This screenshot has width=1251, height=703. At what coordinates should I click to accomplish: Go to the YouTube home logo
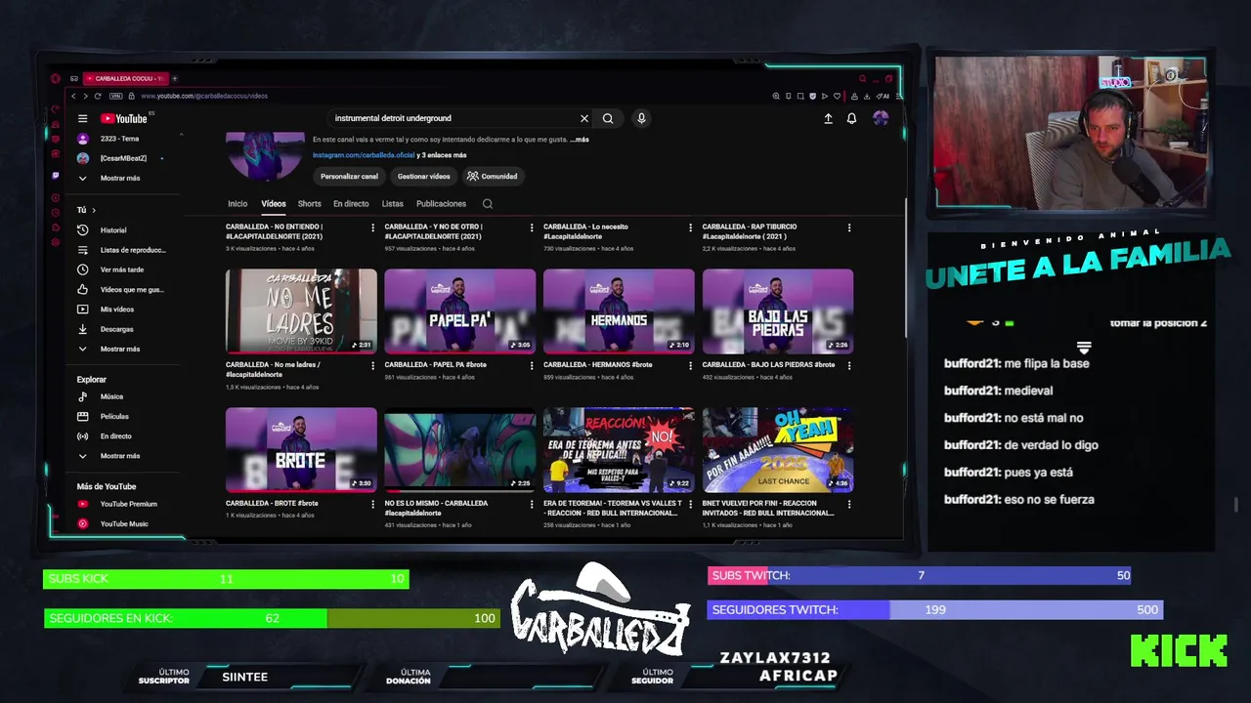click(x=124, y=118)
